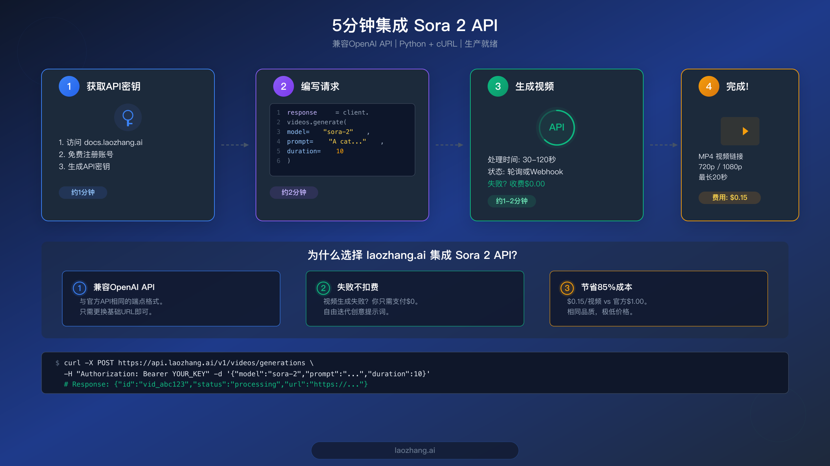Click the video play icon in step 4
The height and width of the screenshot is (466, 830).
740,131
